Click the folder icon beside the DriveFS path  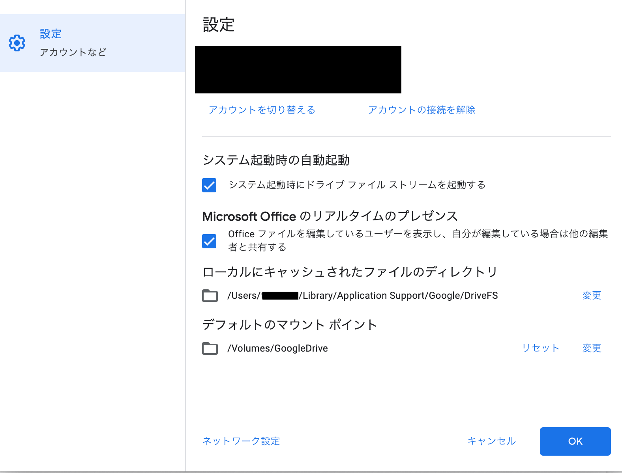[x=210, y=296]
